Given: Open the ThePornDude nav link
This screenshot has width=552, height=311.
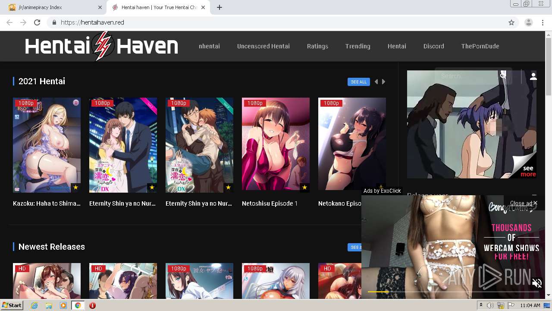Looking at the screenshot, I should pyautogui.click(x=480, y=46).
